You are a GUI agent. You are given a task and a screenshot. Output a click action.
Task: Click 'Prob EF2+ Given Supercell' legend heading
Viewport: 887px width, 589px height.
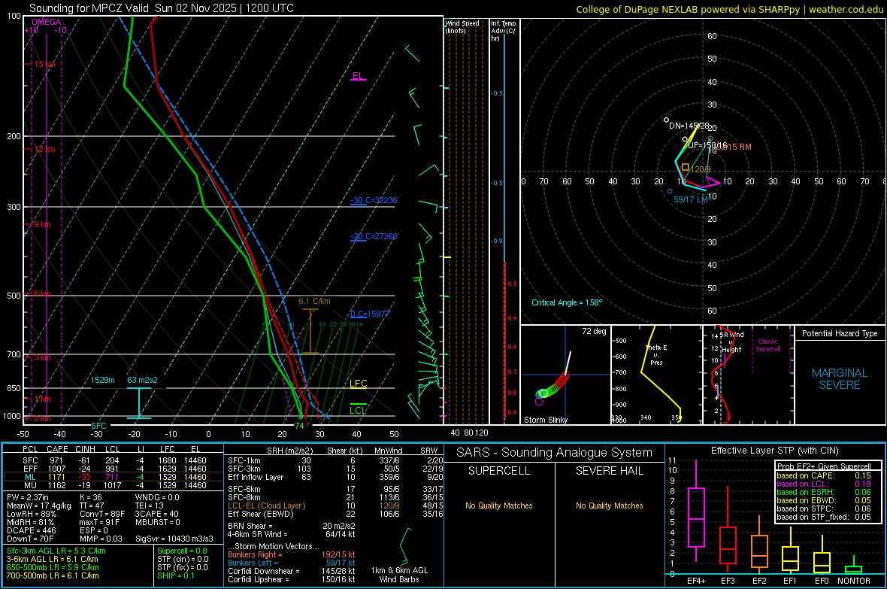point(824,466)
